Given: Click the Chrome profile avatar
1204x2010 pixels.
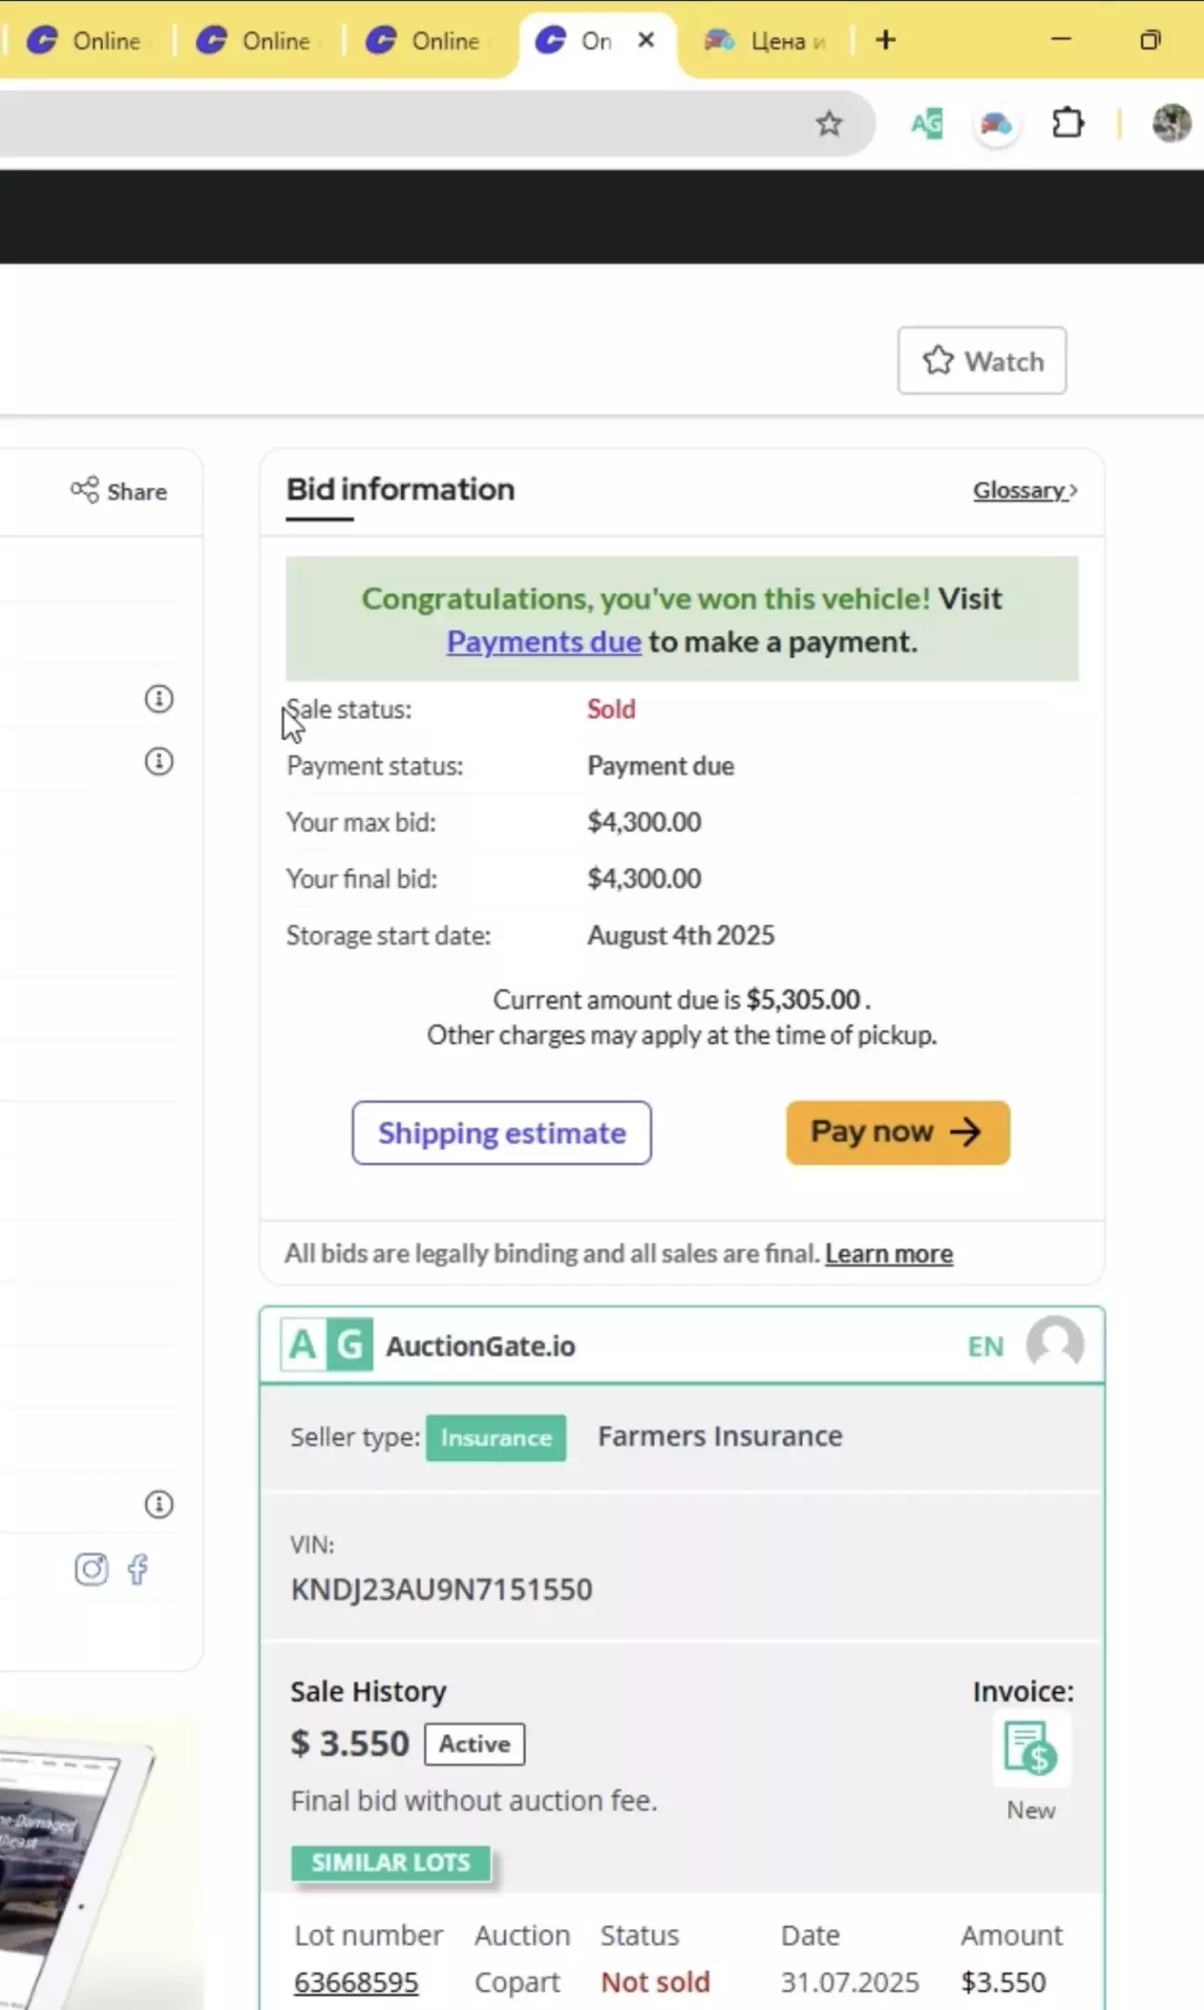Looking at the screenshot, I should pos(1171,124).
